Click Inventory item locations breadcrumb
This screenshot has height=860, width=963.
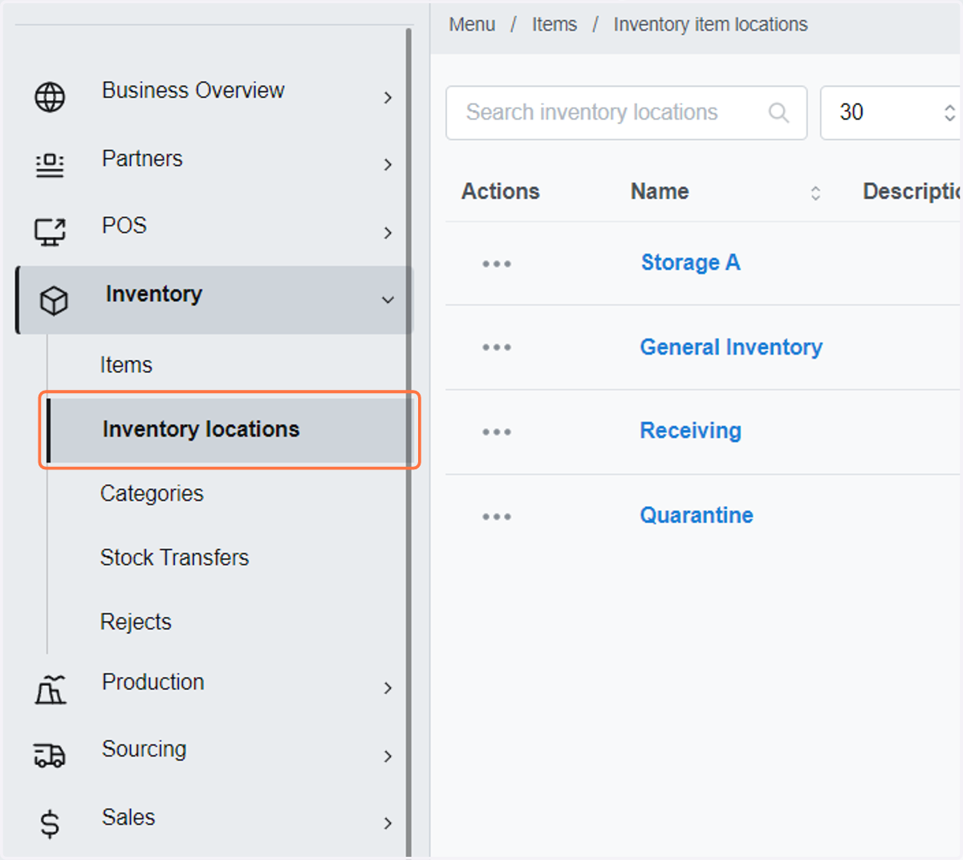(x=710, y=25)
